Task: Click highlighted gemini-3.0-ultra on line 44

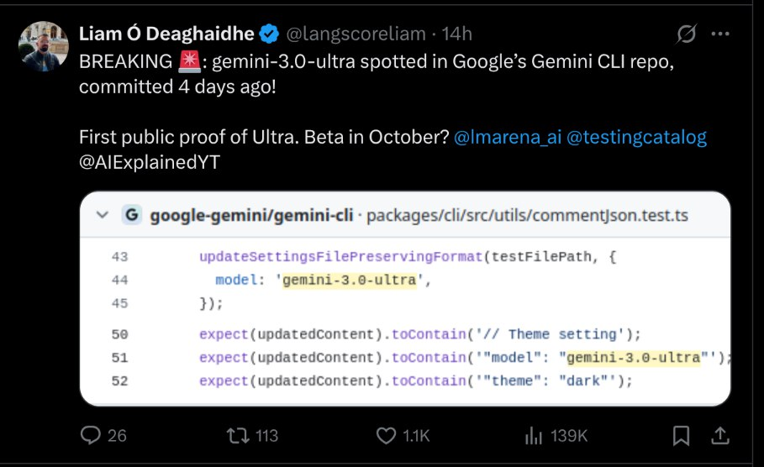Action: (x=350, y=280)
